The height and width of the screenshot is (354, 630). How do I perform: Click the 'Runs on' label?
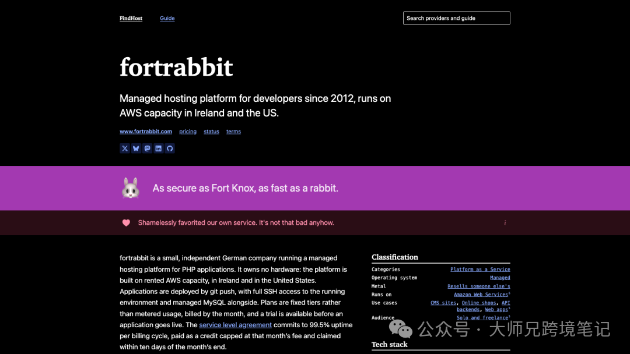(381, 294)
